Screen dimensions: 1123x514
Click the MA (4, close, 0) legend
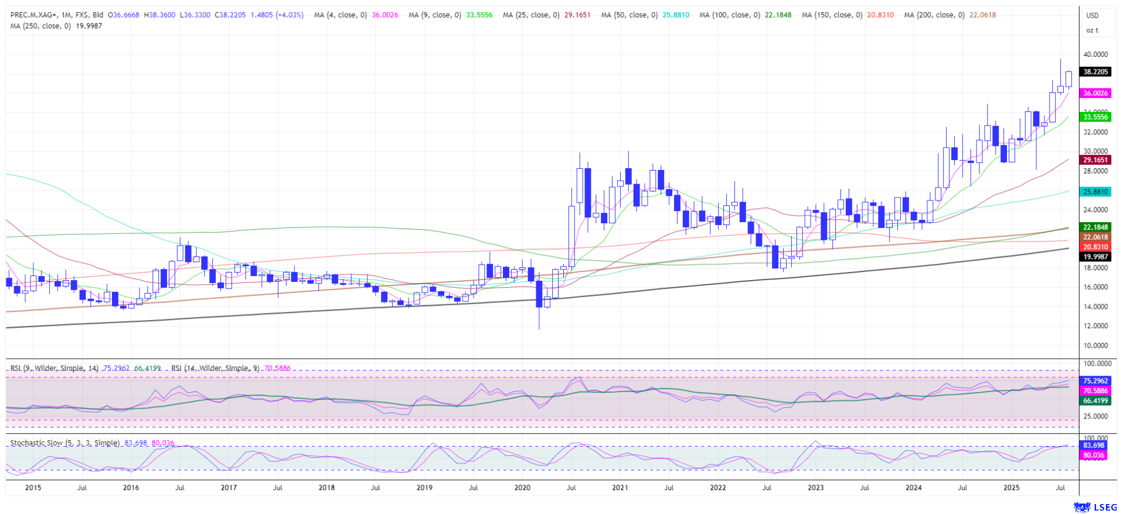click(x=341, y=15)
